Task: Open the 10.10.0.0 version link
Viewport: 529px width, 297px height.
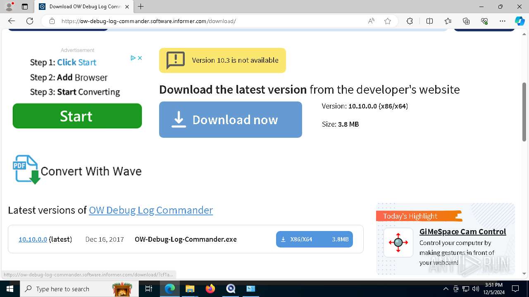Action: tap(33, 239)
